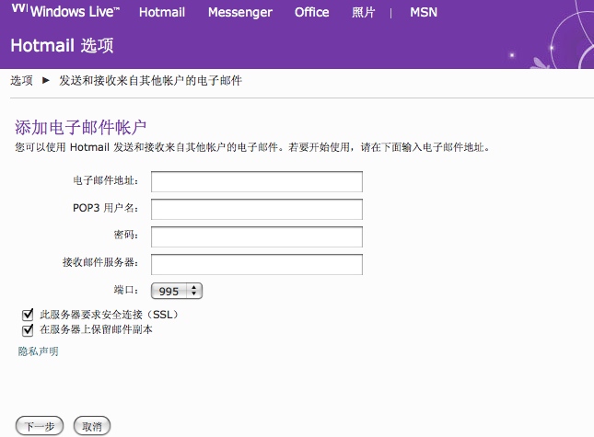Return to 选项 via the breadcrumb
The height and width of the screenshot is (437, 594).
pyautogui.click(x=22, y=81)
